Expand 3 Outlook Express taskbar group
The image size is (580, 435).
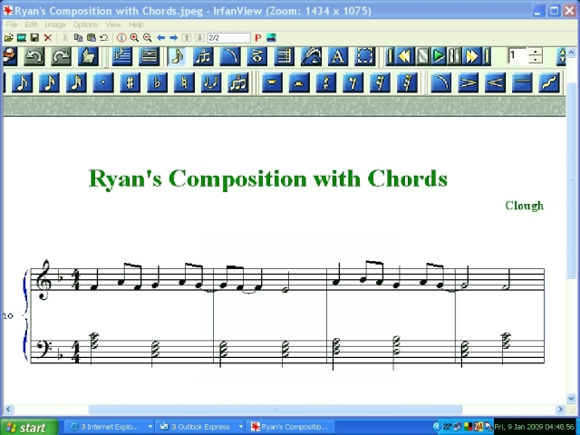point(199,427)
